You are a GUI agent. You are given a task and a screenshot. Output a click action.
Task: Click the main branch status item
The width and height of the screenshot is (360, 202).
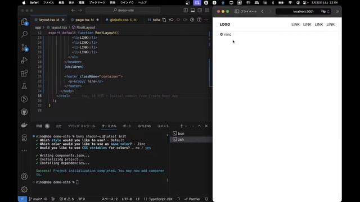(35, 199)
